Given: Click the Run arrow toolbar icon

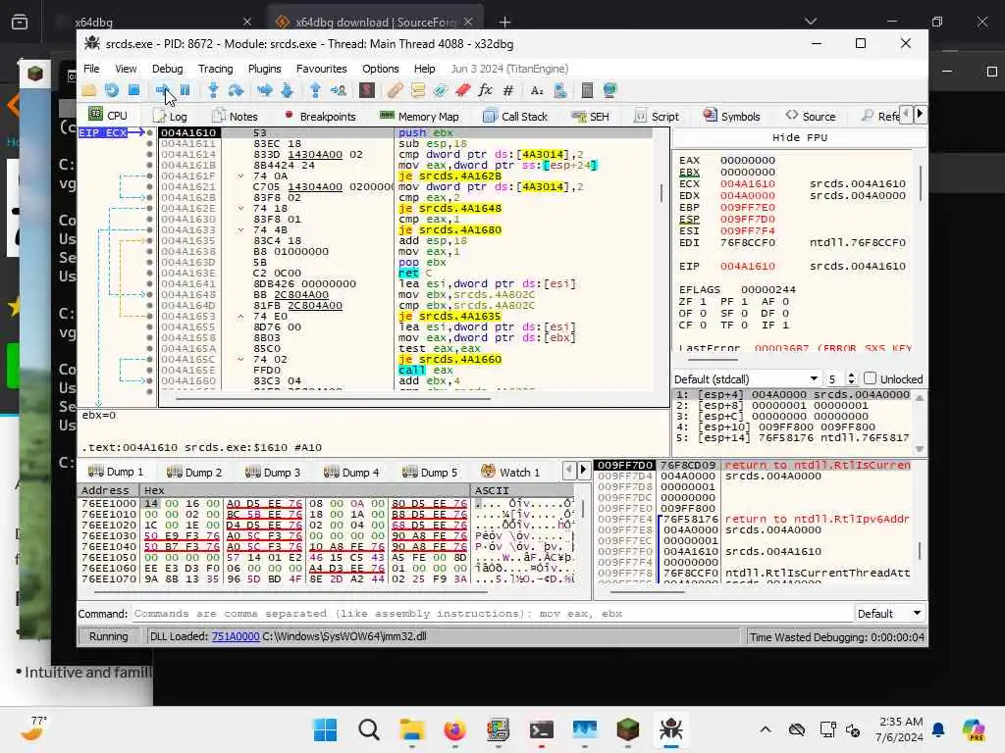Looking at the screenshot, I should pyautogui.click(x=163, y=90).
